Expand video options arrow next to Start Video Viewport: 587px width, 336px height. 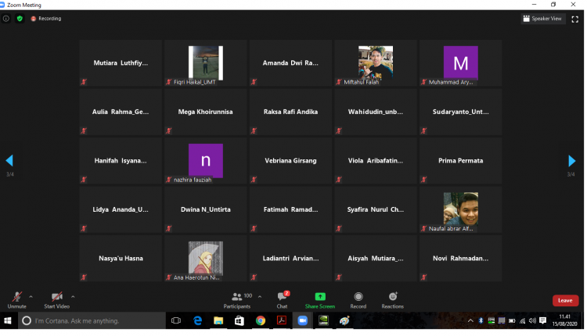click(73, 297)
